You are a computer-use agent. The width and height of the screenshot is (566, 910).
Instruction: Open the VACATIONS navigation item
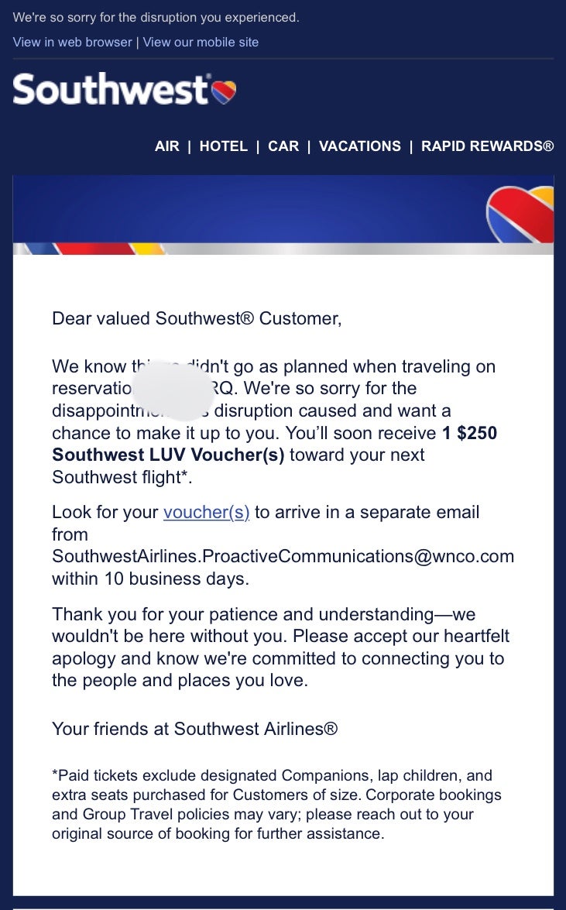[x=360, y=146]
